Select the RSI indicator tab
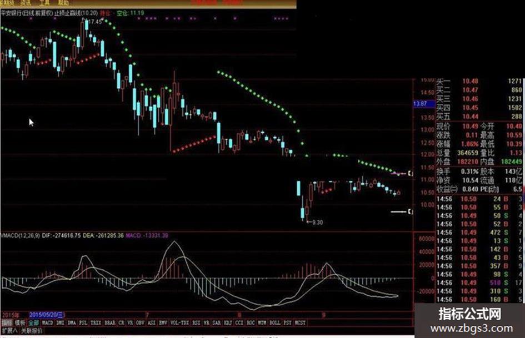Screen dimensions: 525x338 (196, 323)
